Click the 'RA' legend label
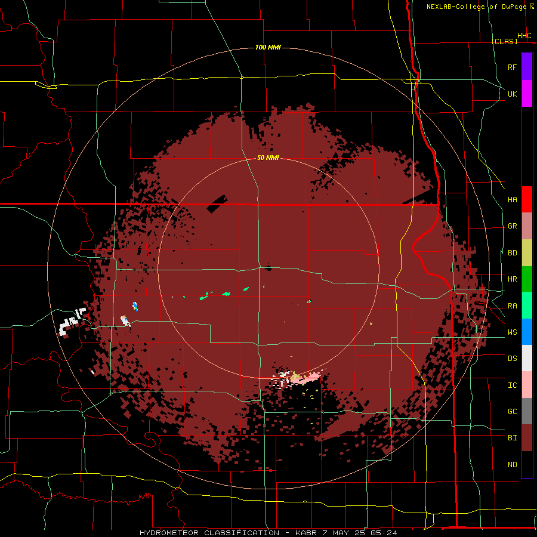Image resolution: width=537 pixels, height=537 pixels. click(x=512, y=306)
